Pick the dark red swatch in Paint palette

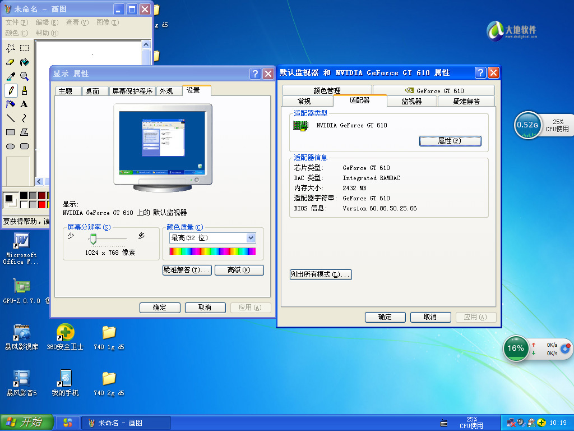42,196
